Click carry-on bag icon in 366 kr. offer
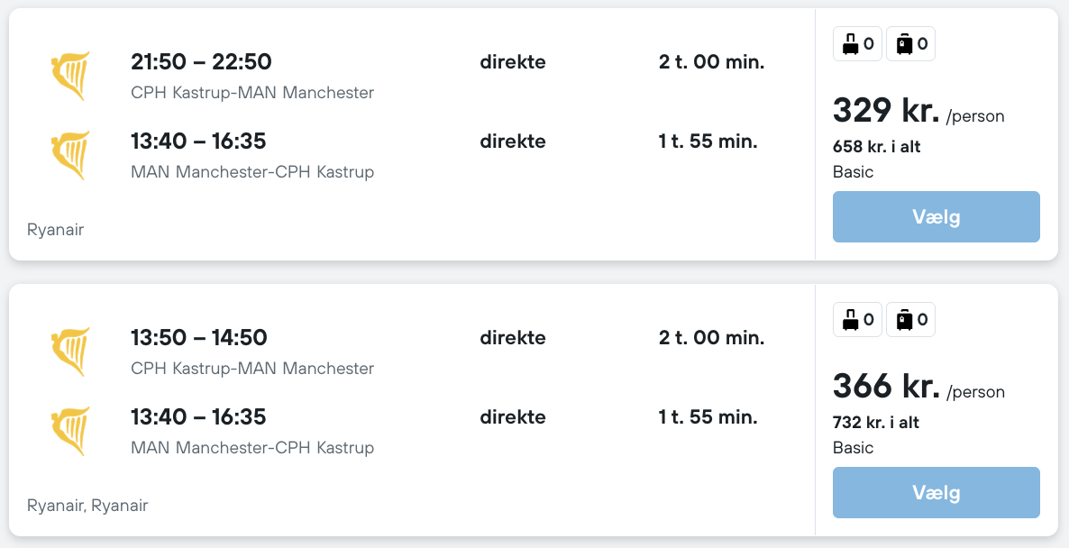The height and width of the screenshot is (548, 1069). [851, 319]
